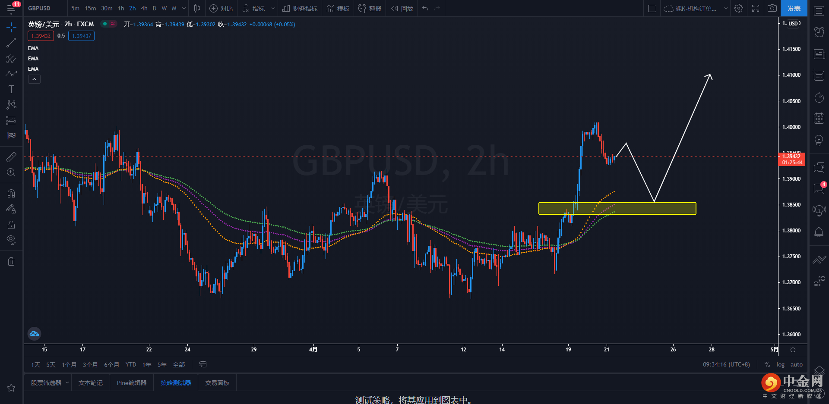Hide all drawings using the eye icon
The height and width of the screenshot is (404, 829).
(11, 240)
